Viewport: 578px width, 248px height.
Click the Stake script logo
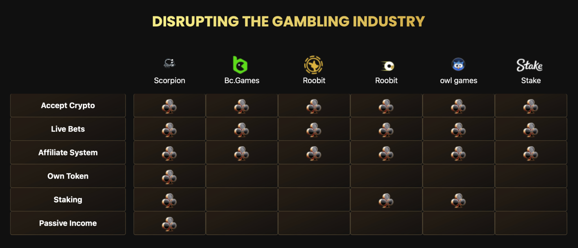click(529, 65)
